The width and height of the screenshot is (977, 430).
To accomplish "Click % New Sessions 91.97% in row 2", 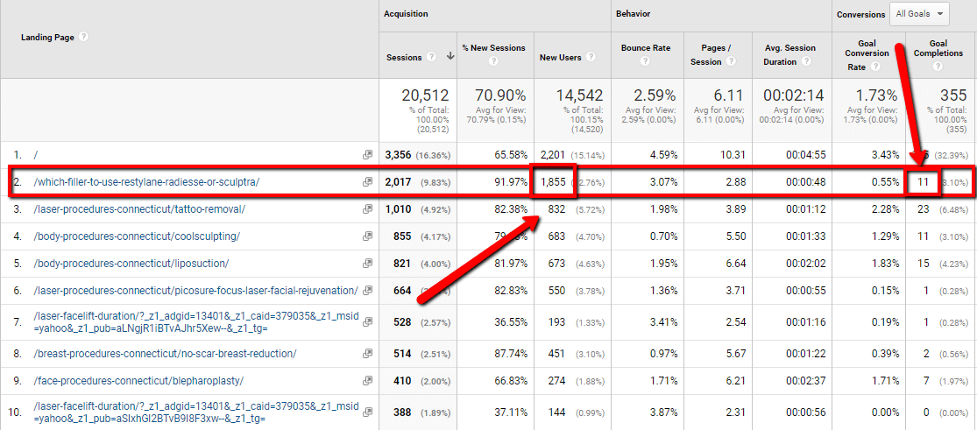I will pos(511,182).
